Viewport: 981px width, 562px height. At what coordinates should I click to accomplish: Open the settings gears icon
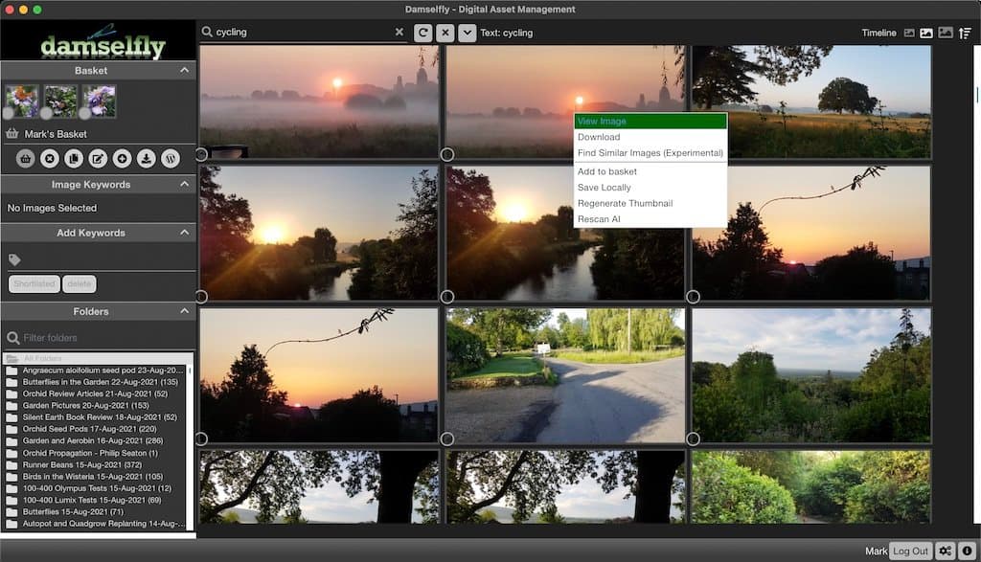pos(946,551)
